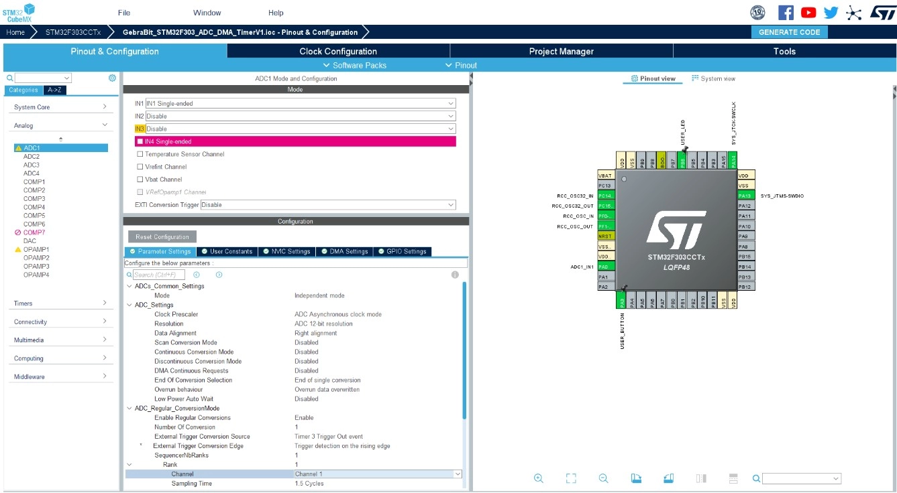Click the parameter info icon
897x493 pixels.
455,275
